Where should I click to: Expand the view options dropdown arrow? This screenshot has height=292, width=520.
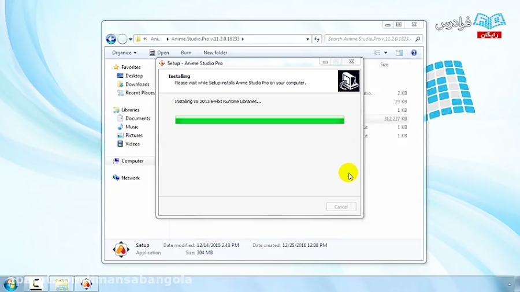pyautogui.click(x=385, y=53)
